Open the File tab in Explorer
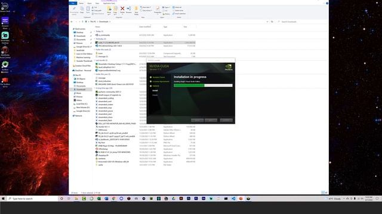Screen dimensions: 382x214 click(x=73, y=3)
